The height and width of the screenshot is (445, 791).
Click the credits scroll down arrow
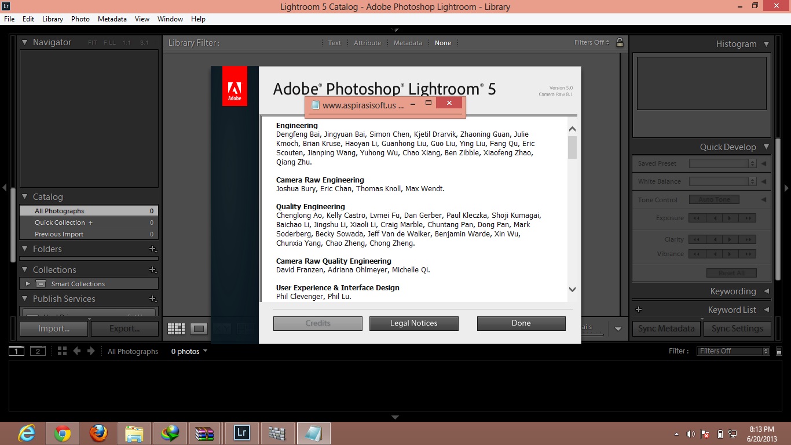click(572, 289)
